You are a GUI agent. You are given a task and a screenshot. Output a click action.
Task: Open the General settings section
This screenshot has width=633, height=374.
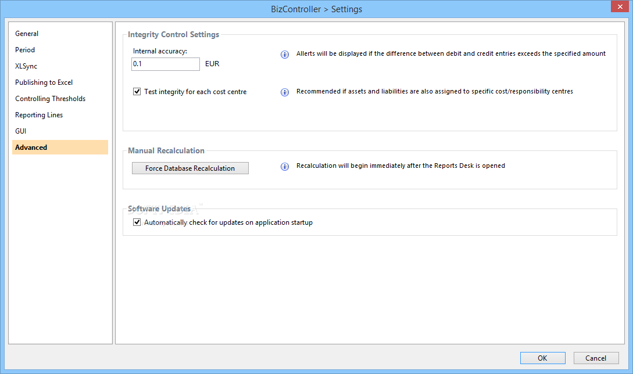point(60,34)
